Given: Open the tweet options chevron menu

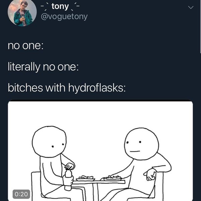Looking at the screenshot, I should 191,7.
